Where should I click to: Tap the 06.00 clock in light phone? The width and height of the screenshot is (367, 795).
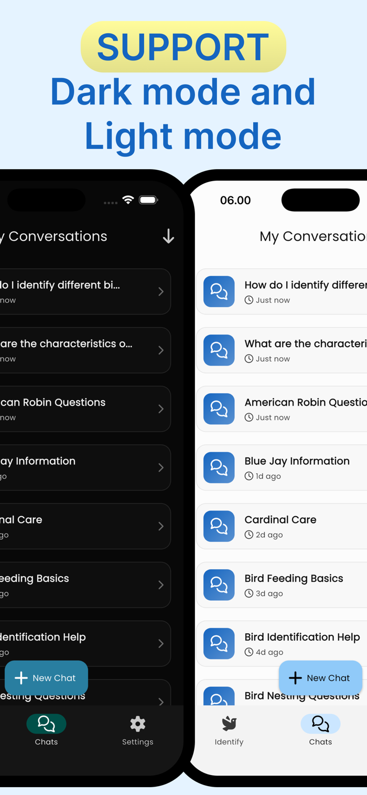[x=235, y=200]
